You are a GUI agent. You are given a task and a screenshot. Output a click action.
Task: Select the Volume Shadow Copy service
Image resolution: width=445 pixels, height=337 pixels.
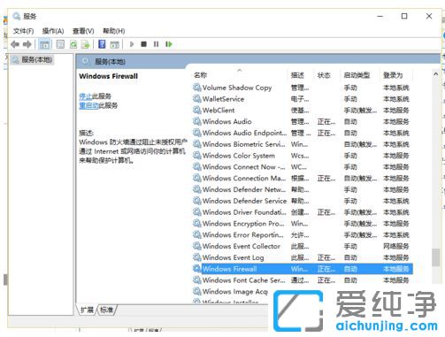pyautogui.click(x=303, y=88)
